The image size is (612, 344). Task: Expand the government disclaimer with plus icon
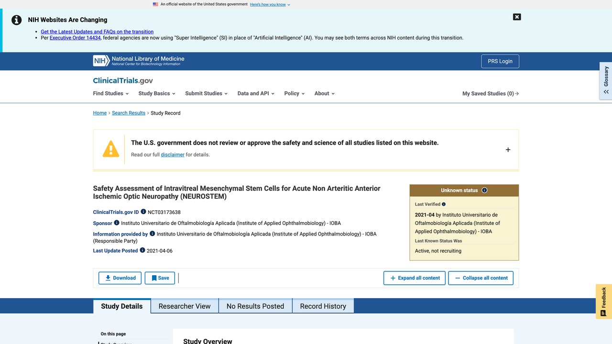click(x=508, y=150)
